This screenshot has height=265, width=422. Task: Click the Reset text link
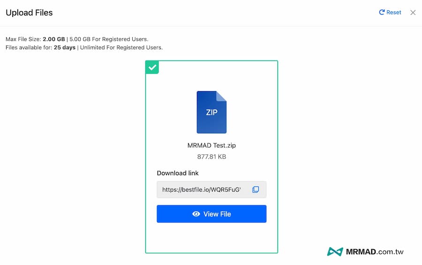click(394, 13)
